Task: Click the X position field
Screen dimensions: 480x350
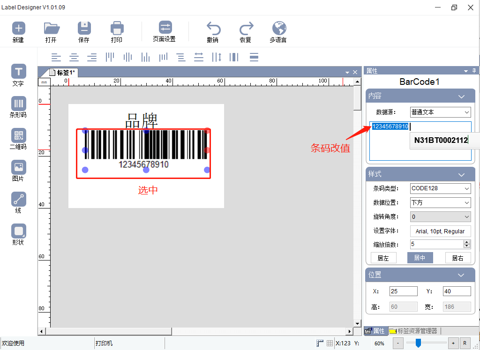Action: 404,291
